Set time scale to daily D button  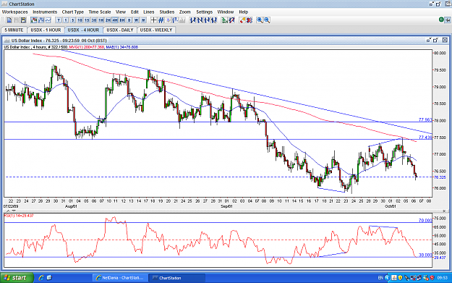point(129,20)
